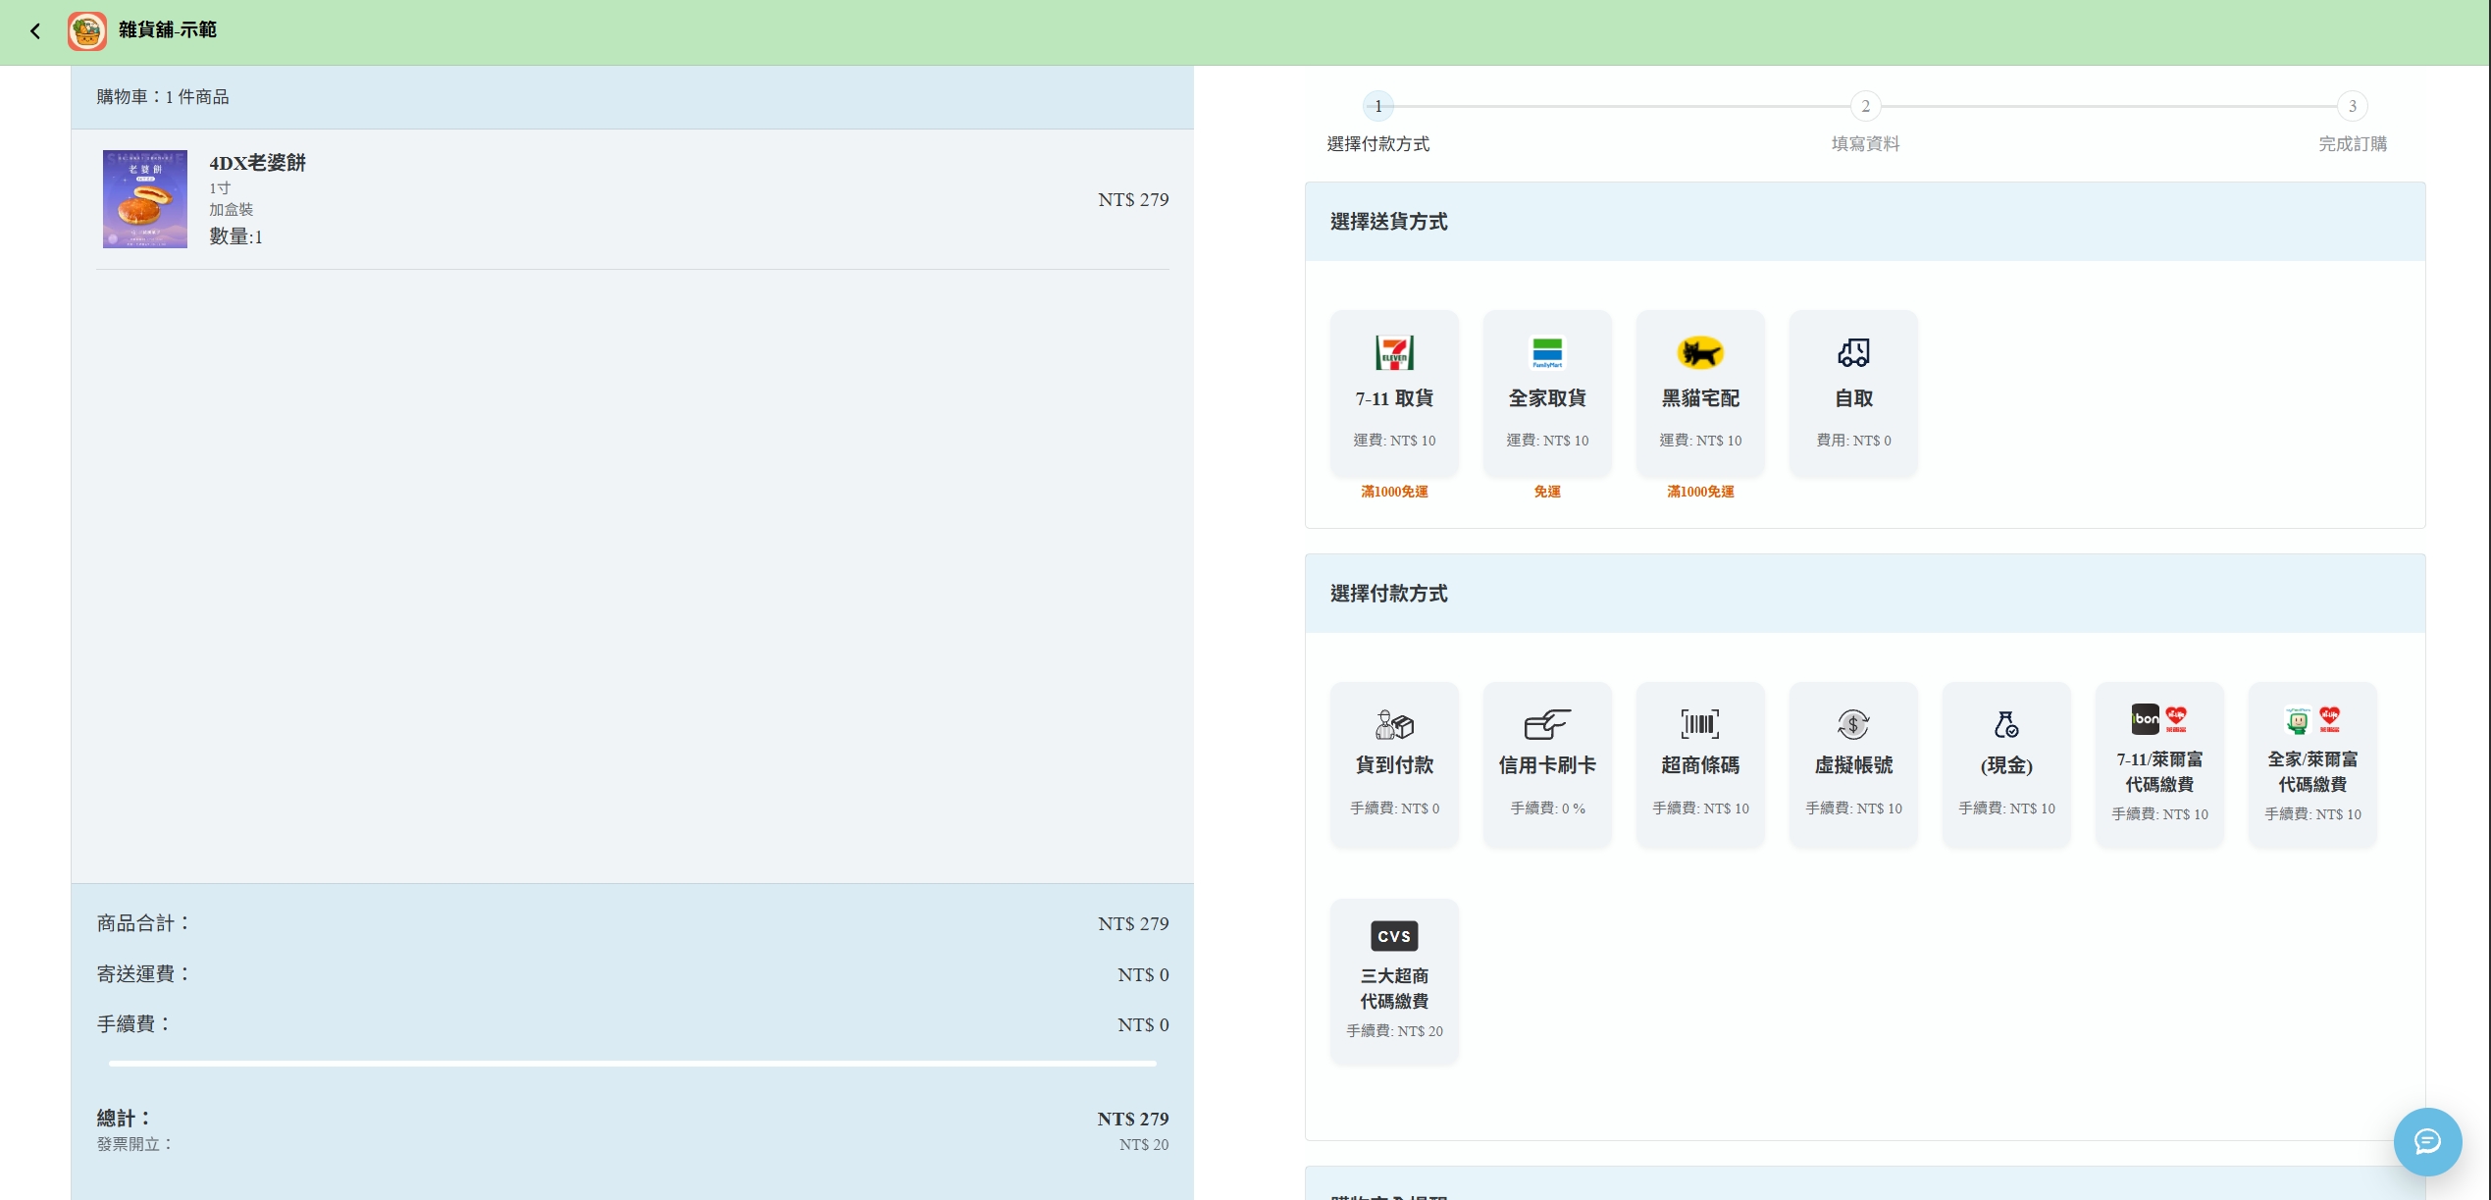The image size is (2491, 1200).
Task: Go back using the top-left arrow
Action: [x=35, y=31]
